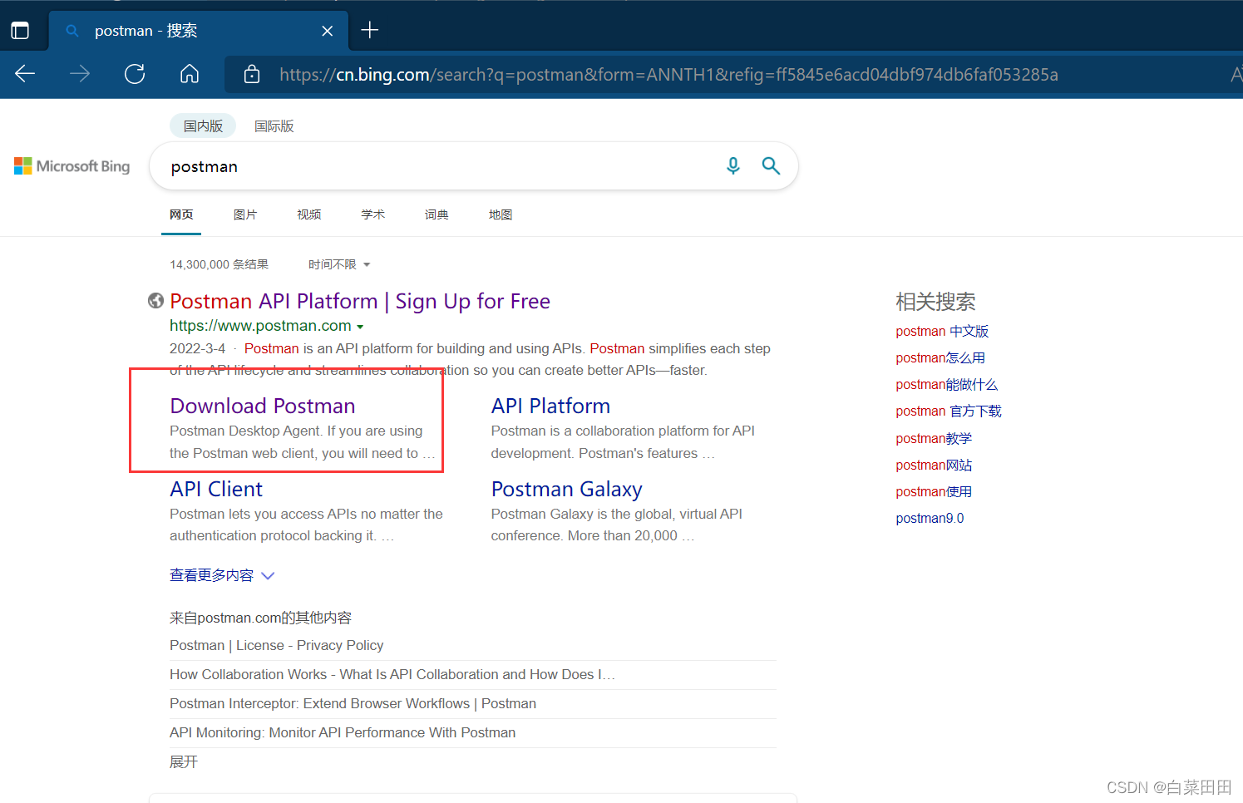Image resolution: width=1243 pixels, height=803 pixels.
Task: Open a new browser tab
Action: pos(370,30)
